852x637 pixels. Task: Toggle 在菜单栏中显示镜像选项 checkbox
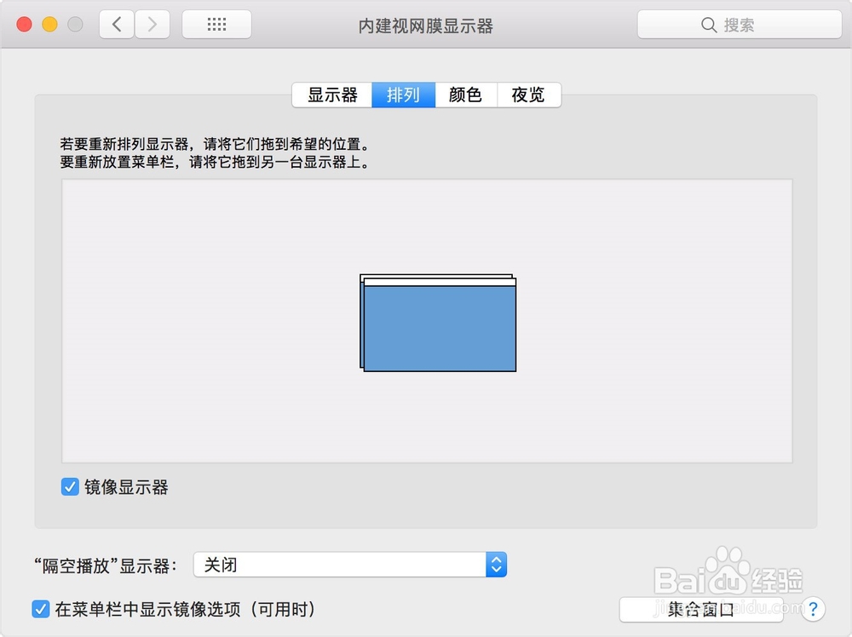[x=41, y=609]
